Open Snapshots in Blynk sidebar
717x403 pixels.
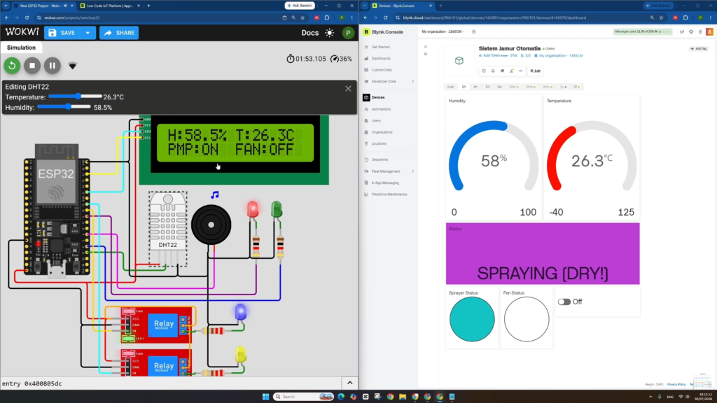click(x=380, y=160)
